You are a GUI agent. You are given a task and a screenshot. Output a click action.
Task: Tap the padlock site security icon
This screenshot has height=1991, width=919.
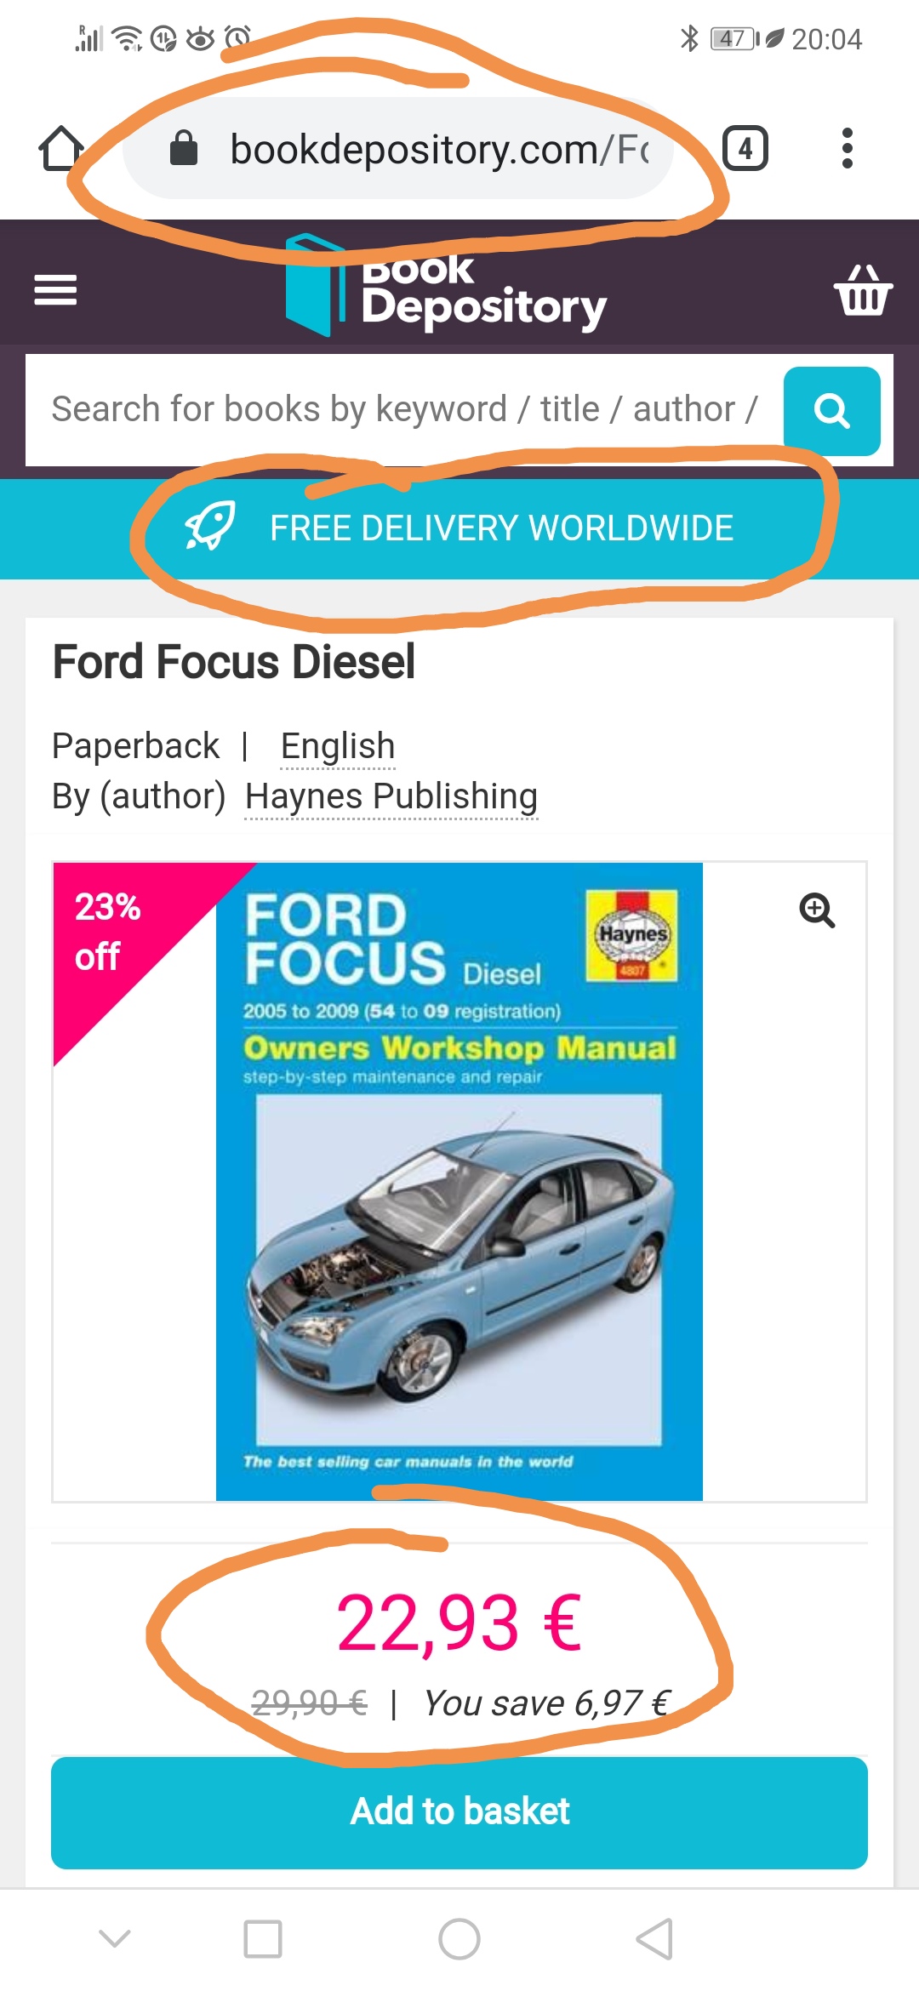184,148
